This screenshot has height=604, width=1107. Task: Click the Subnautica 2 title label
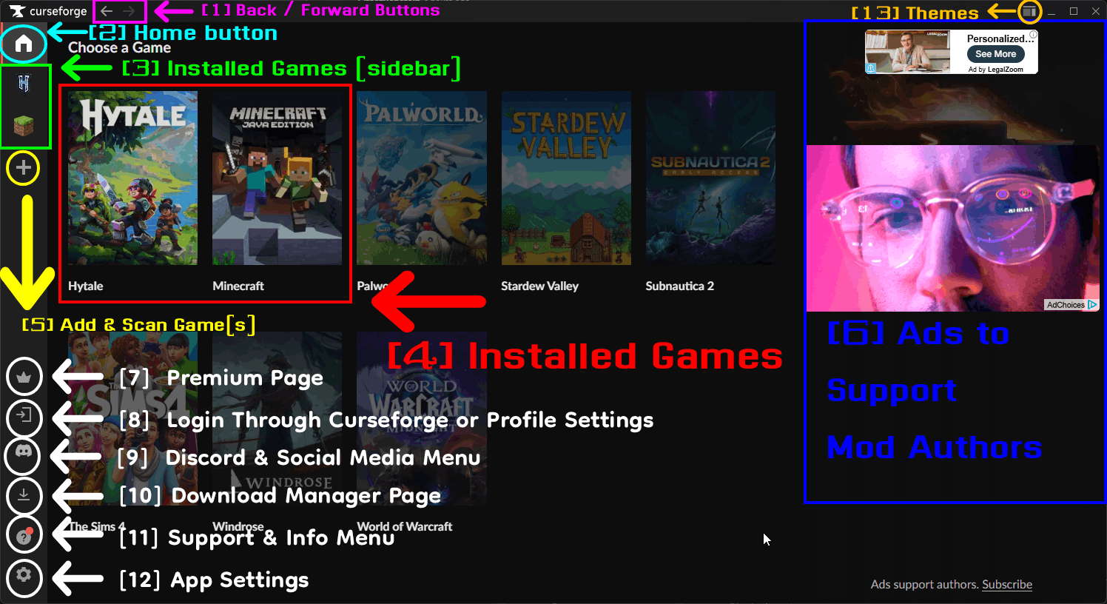(679, 286)
